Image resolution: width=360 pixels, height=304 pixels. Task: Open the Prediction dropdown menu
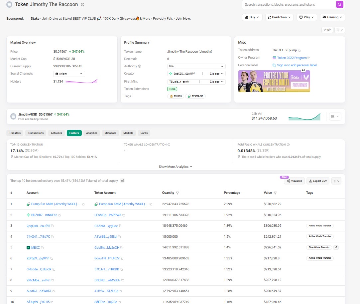coord(279,17)
